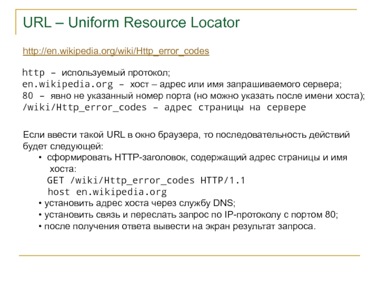Click the line 'будет следующей:'
Image resolution: width=379 pixels, height=284 pixels.
pos(63,146)
